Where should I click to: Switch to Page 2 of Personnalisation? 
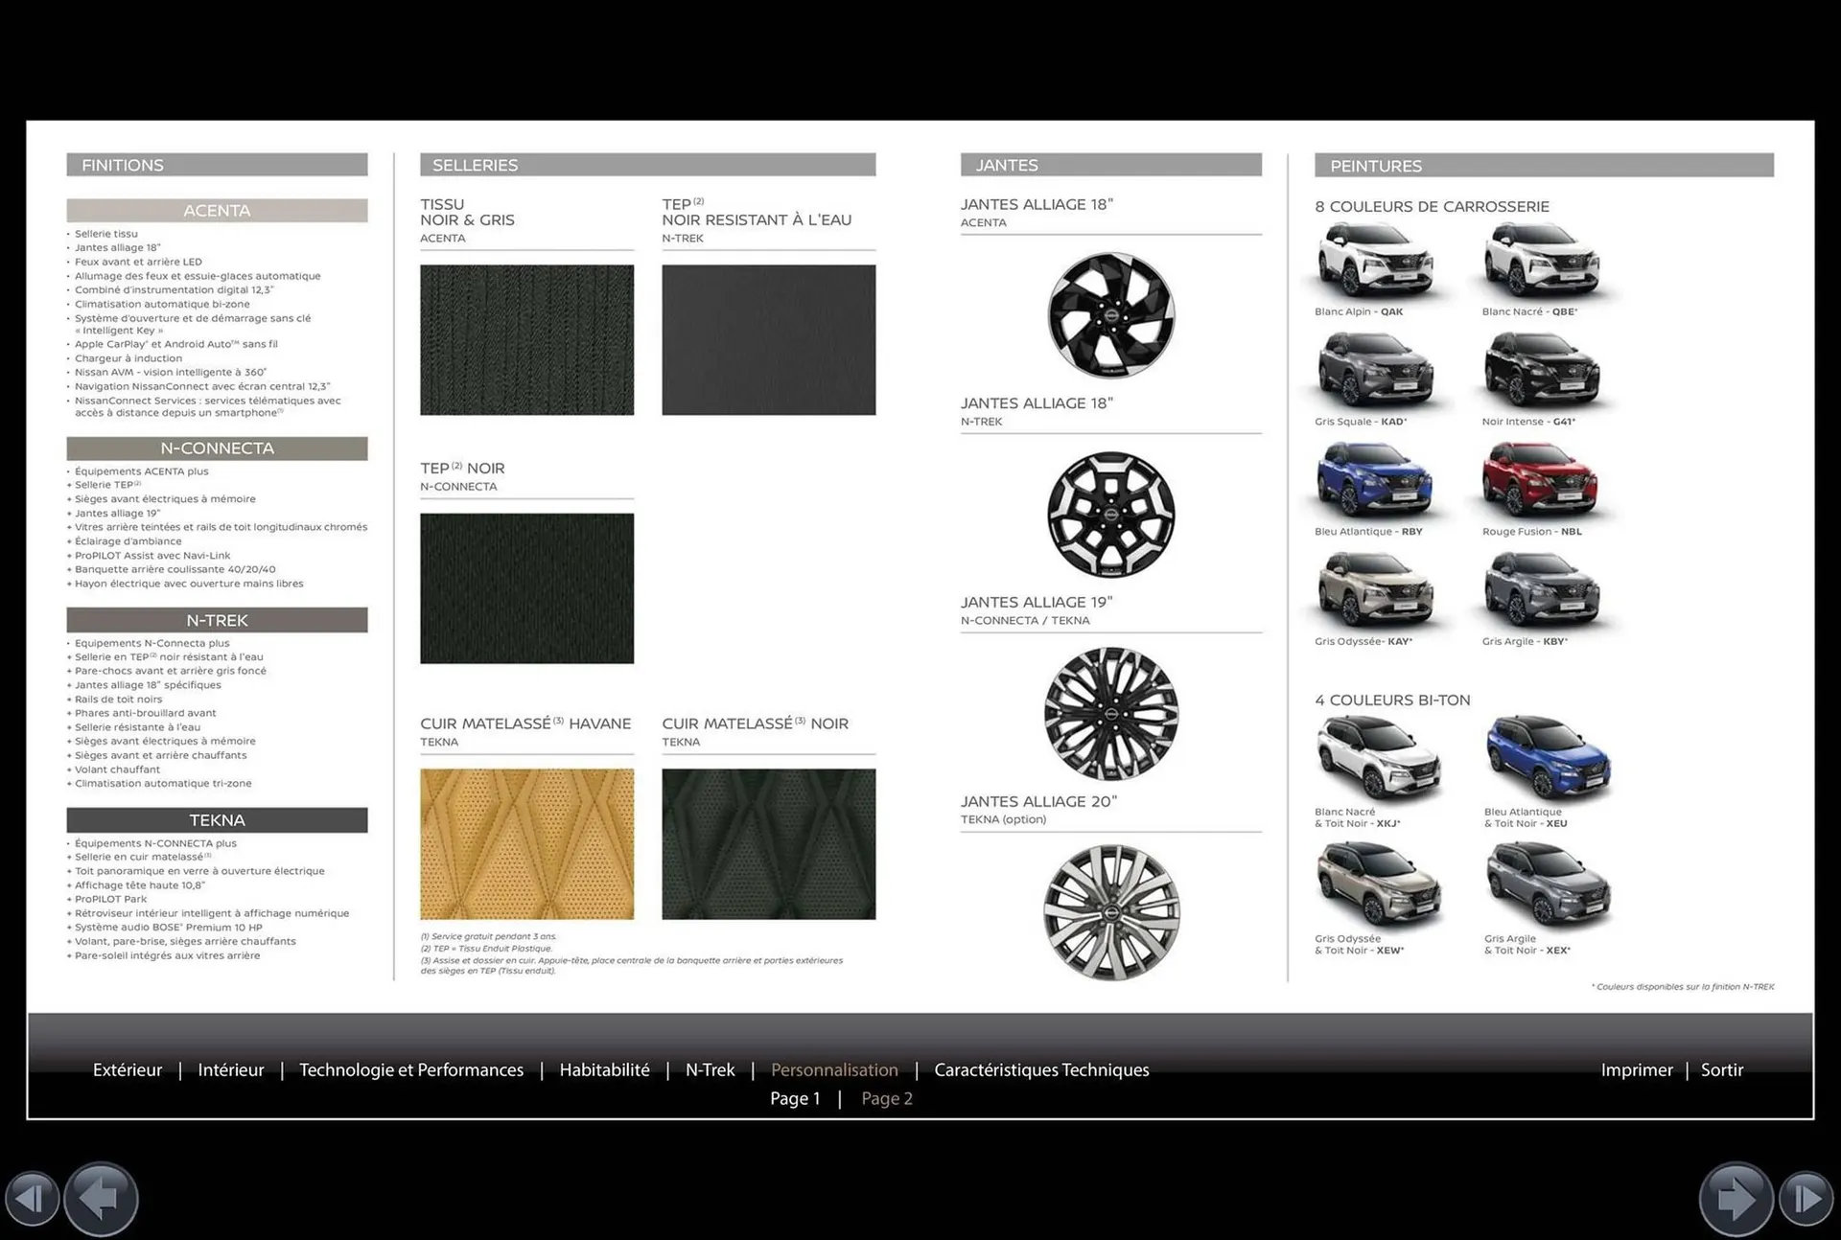click(886, 1098)
